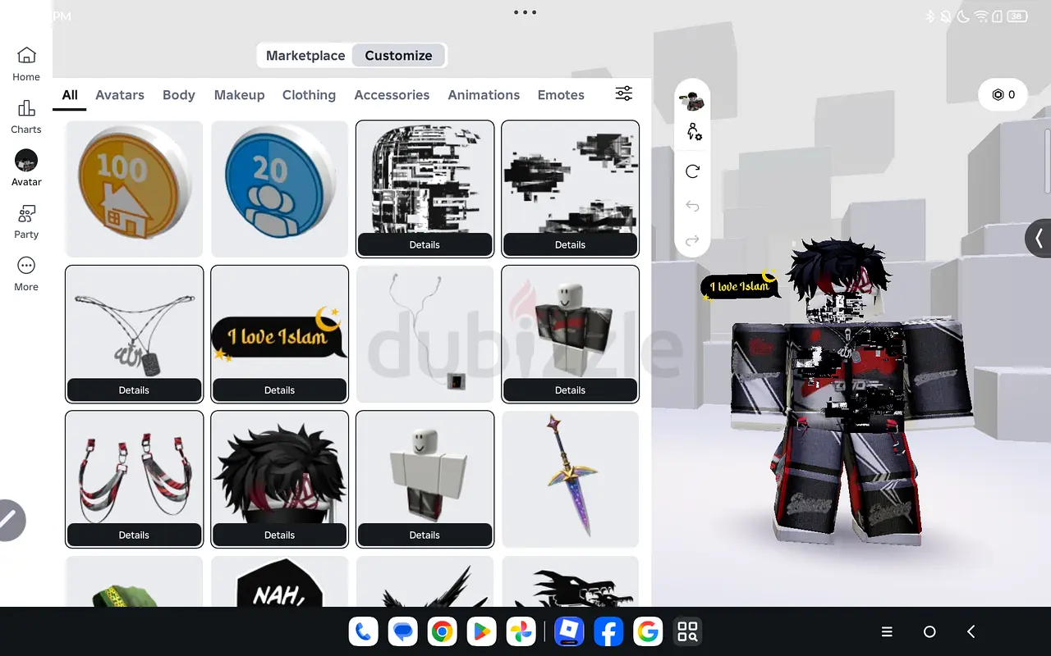Open the Photos app in the taskbar

pyautogui.click(x=521, y=631)
